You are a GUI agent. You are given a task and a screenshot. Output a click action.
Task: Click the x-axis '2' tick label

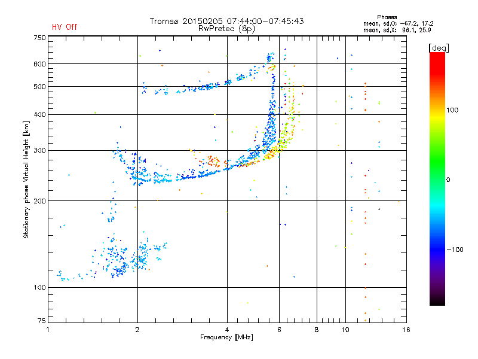coord(137,330)
